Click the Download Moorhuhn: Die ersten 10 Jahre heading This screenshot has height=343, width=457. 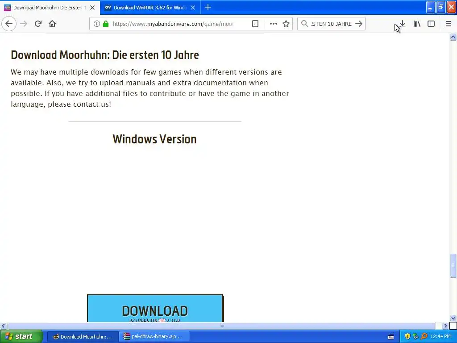105,55
